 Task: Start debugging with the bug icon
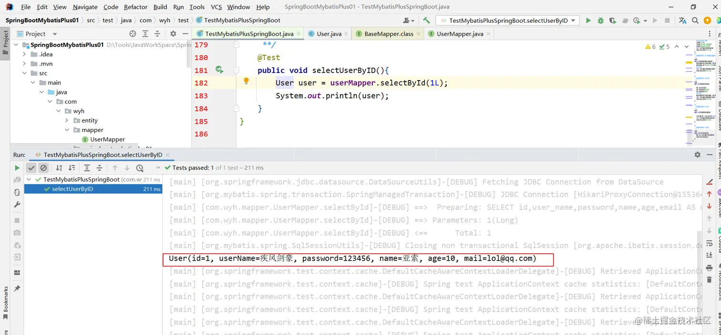click(x=600, y=20)
